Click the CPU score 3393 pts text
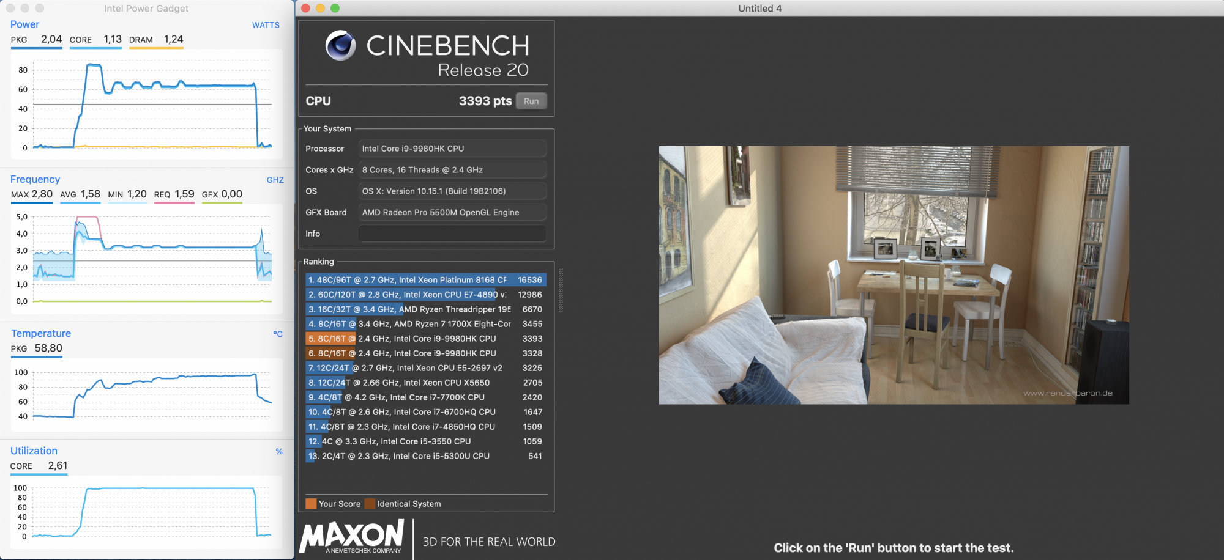Viewport: 1224px width, 560px height. [x=485, y=101]
